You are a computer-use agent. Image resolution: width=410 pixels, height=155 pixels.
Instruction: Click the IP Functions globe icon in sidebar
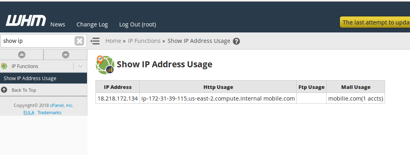point(4,66)
